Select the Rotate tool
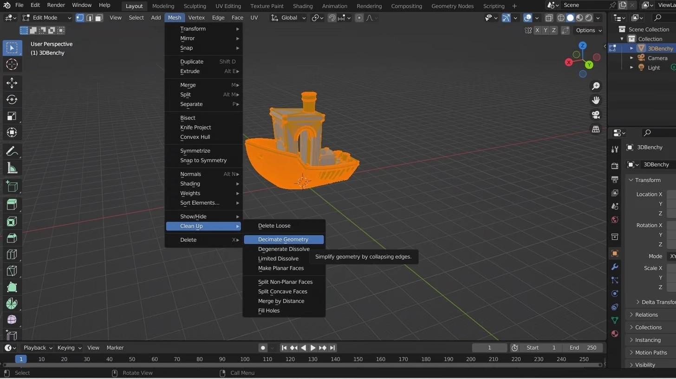 pos(12,100)
